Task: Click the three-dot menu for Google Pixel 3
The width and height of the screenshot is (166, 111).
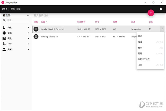Action: (162, 29)
